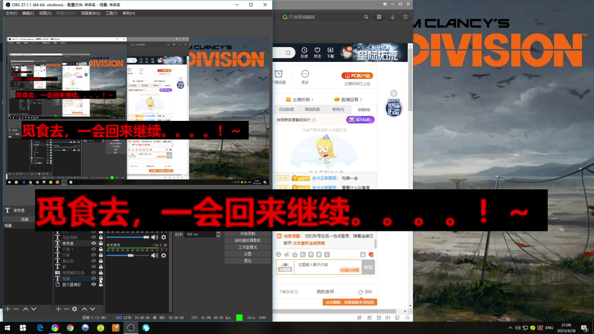The height and width of the screenshot is (334, 594).
Task: Remove the selected source with the minus icon
Action: [66, 309]
